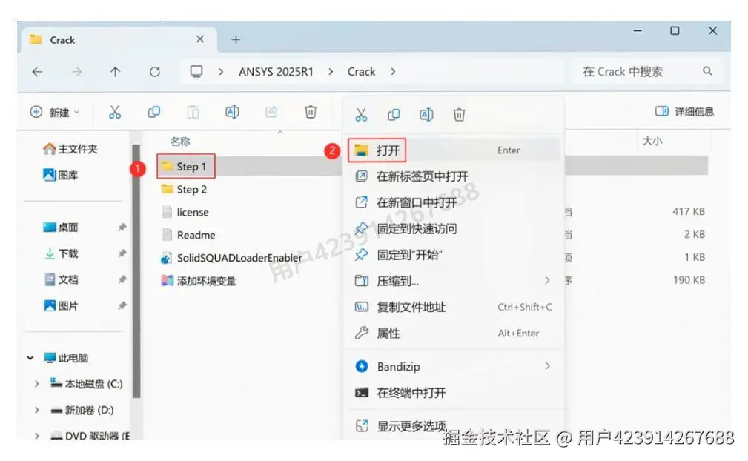
Task: Expand the chevron after the Crack breadcrumb
Action: [393, 72]
